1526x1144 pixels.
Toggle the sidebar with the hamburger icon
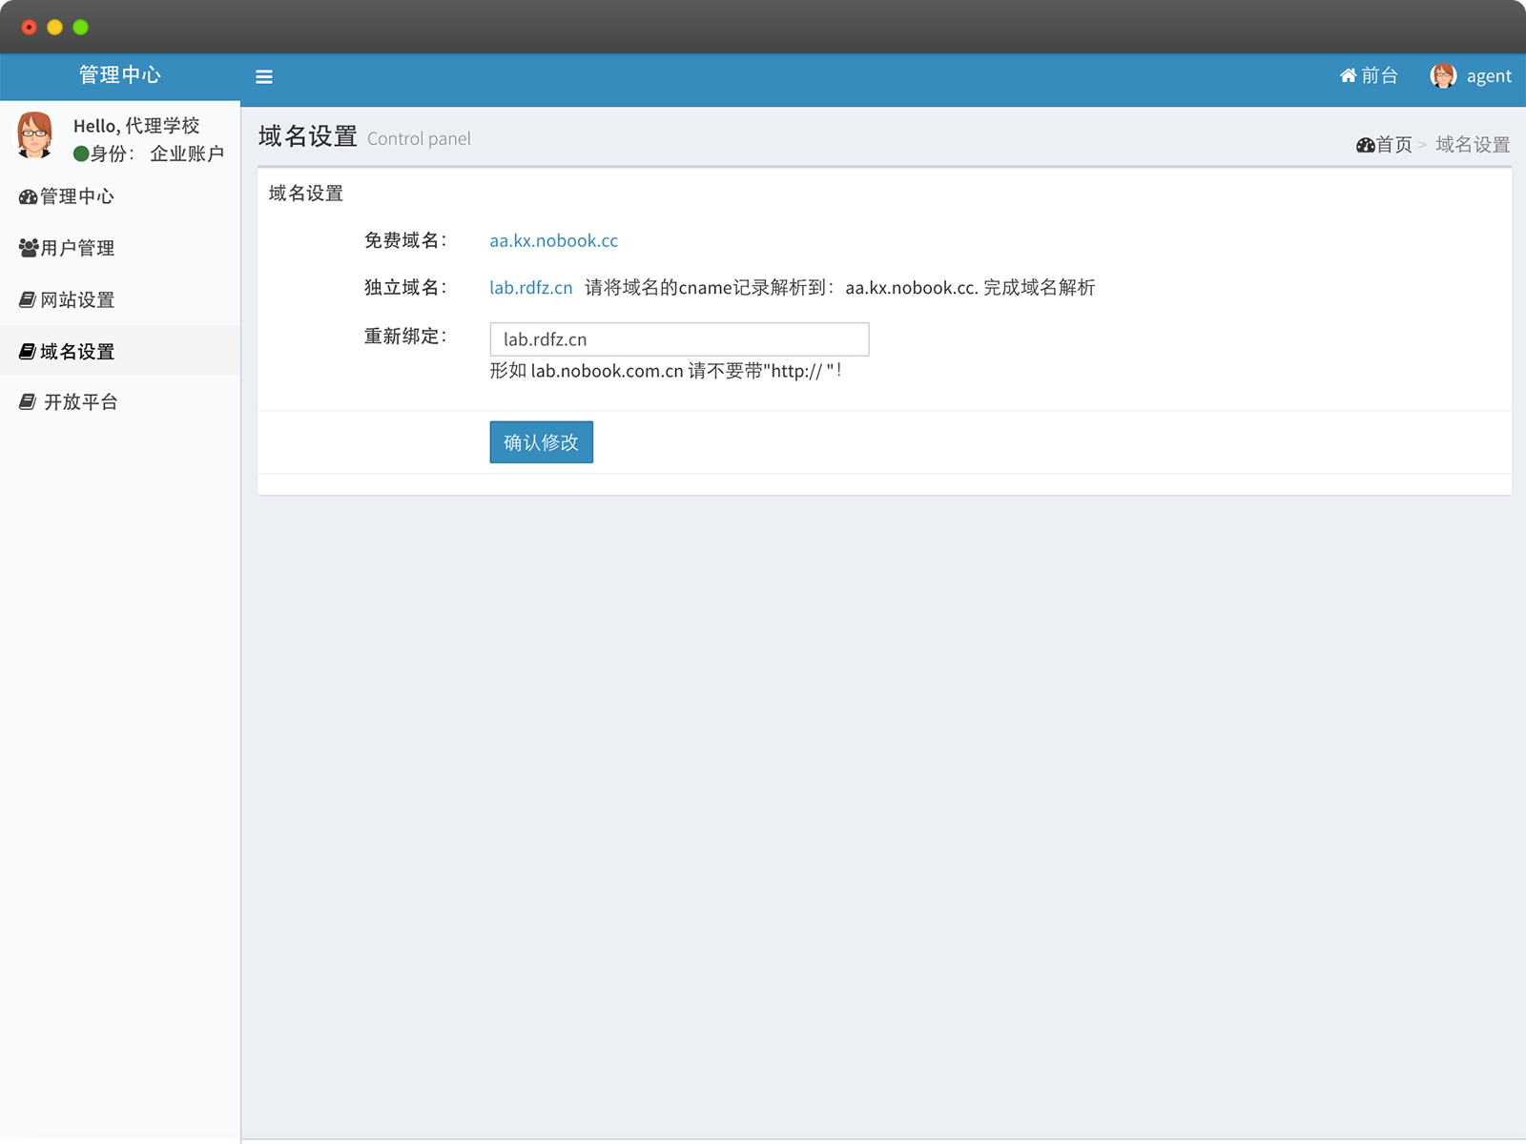click(x=264, y=77)
